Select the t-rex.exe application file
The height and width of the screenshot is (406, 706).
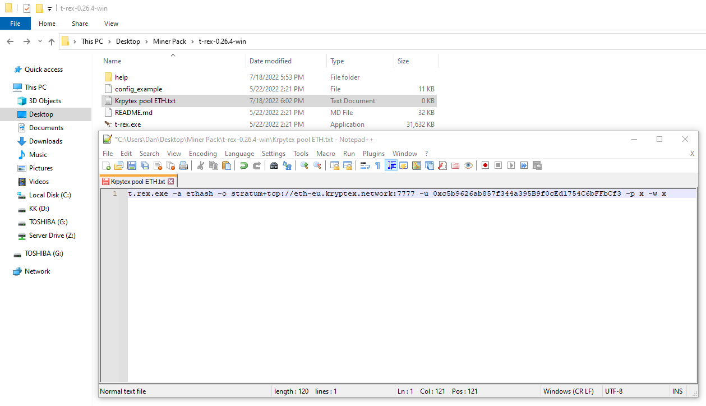coord(128,124)
